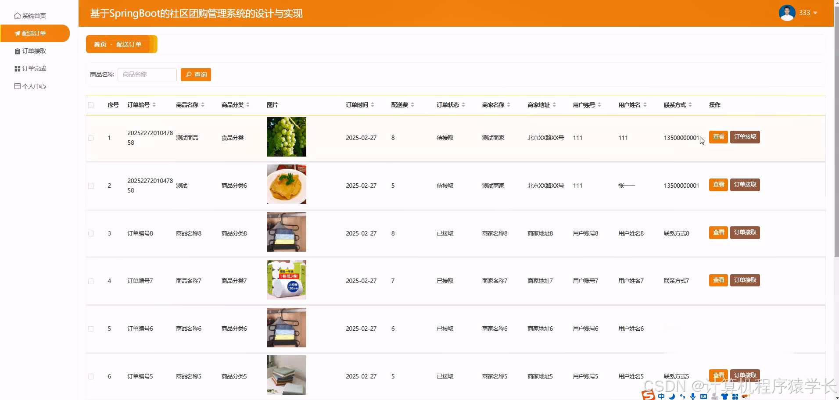Check the row 2 测试 checkbox
Screen dimensions: 839x400
[x=91, y=186]
